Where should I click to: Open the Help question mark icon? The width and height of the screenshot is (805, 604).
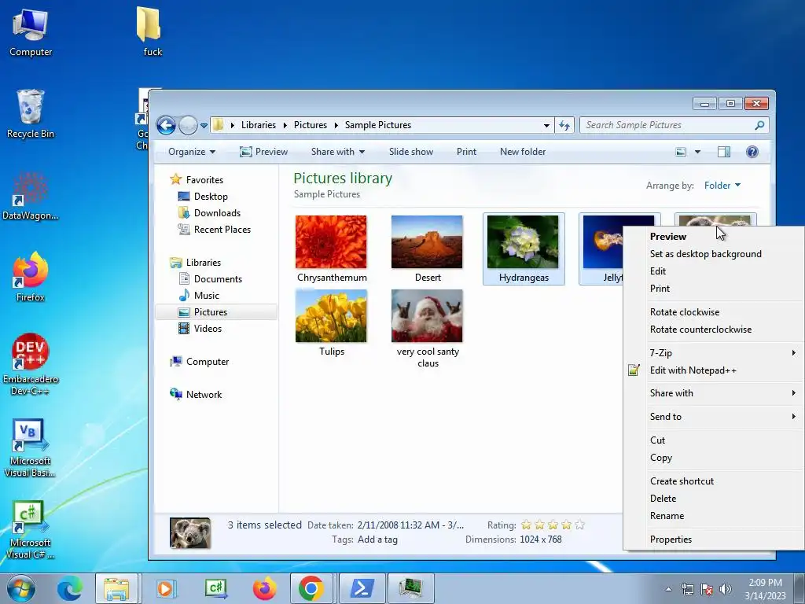pyautogui.click(x=752, y=152)
